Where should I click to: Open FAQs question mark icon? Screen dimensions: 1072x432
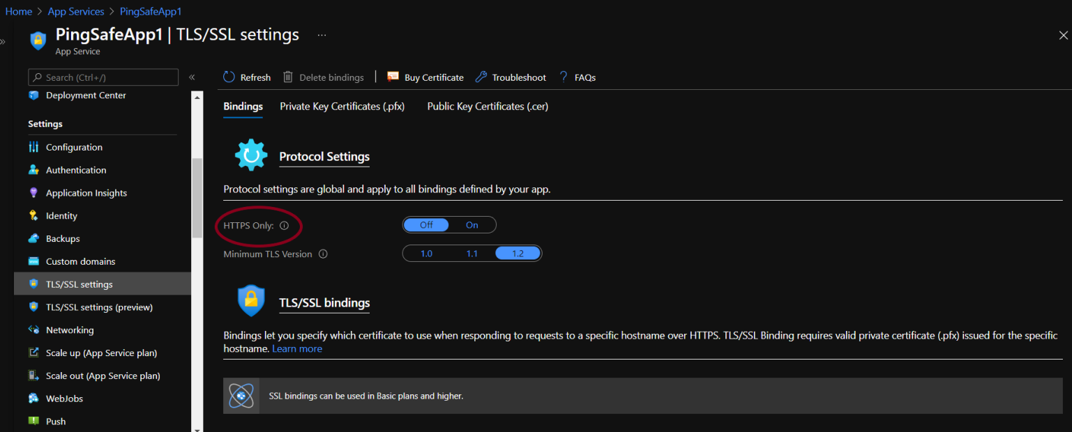point(564,77)
